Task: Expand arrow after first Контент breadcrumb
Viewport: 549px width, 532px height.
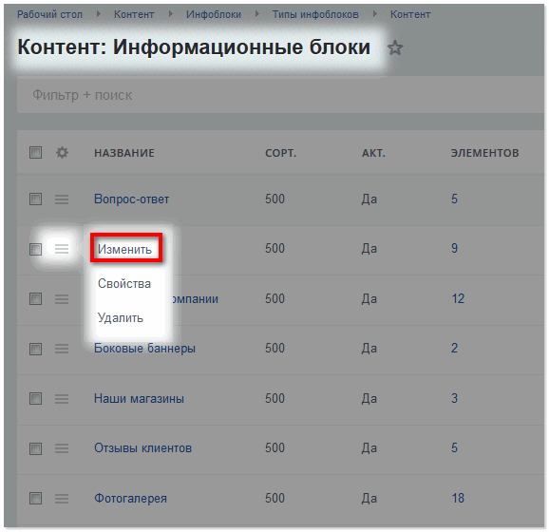Action: (x=171, y=14)
